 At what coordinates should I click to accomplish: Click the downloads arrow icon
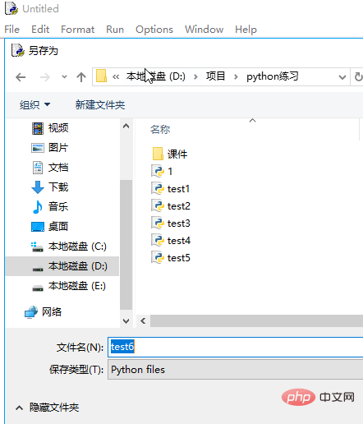tap(38, 187)
